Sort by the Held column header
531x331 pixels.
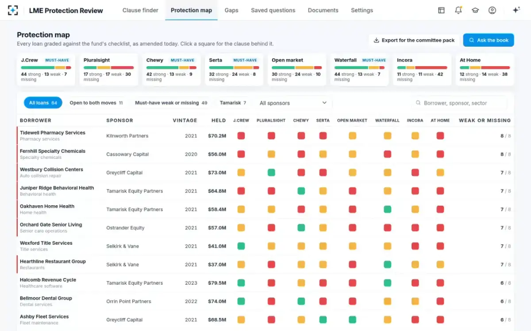pos(219,120)
